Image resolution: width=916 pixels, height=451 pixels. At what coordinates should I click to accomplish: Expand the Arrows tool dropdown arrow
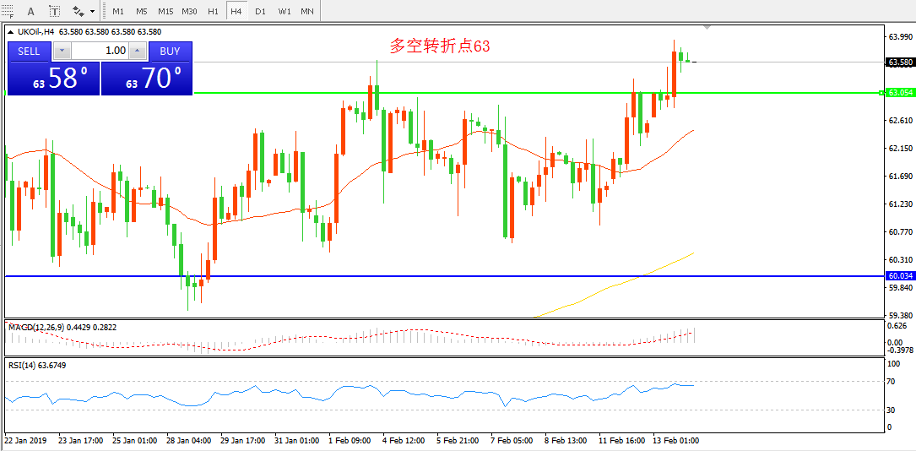93,12
